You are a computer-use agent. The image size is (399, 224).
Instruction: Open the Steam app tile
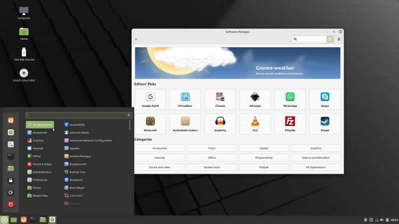[x=325, y=124]
